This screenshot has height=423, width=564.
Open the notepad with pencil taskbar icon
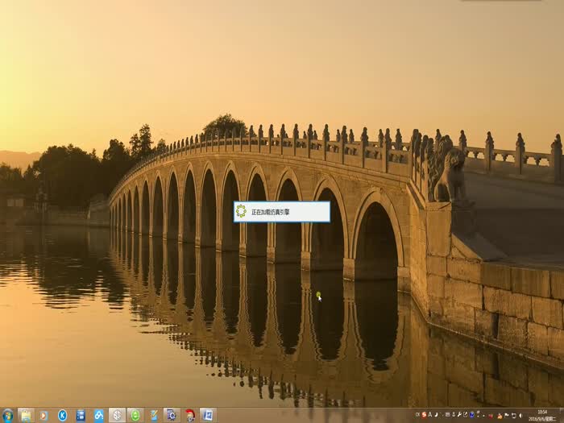point(153,415)
